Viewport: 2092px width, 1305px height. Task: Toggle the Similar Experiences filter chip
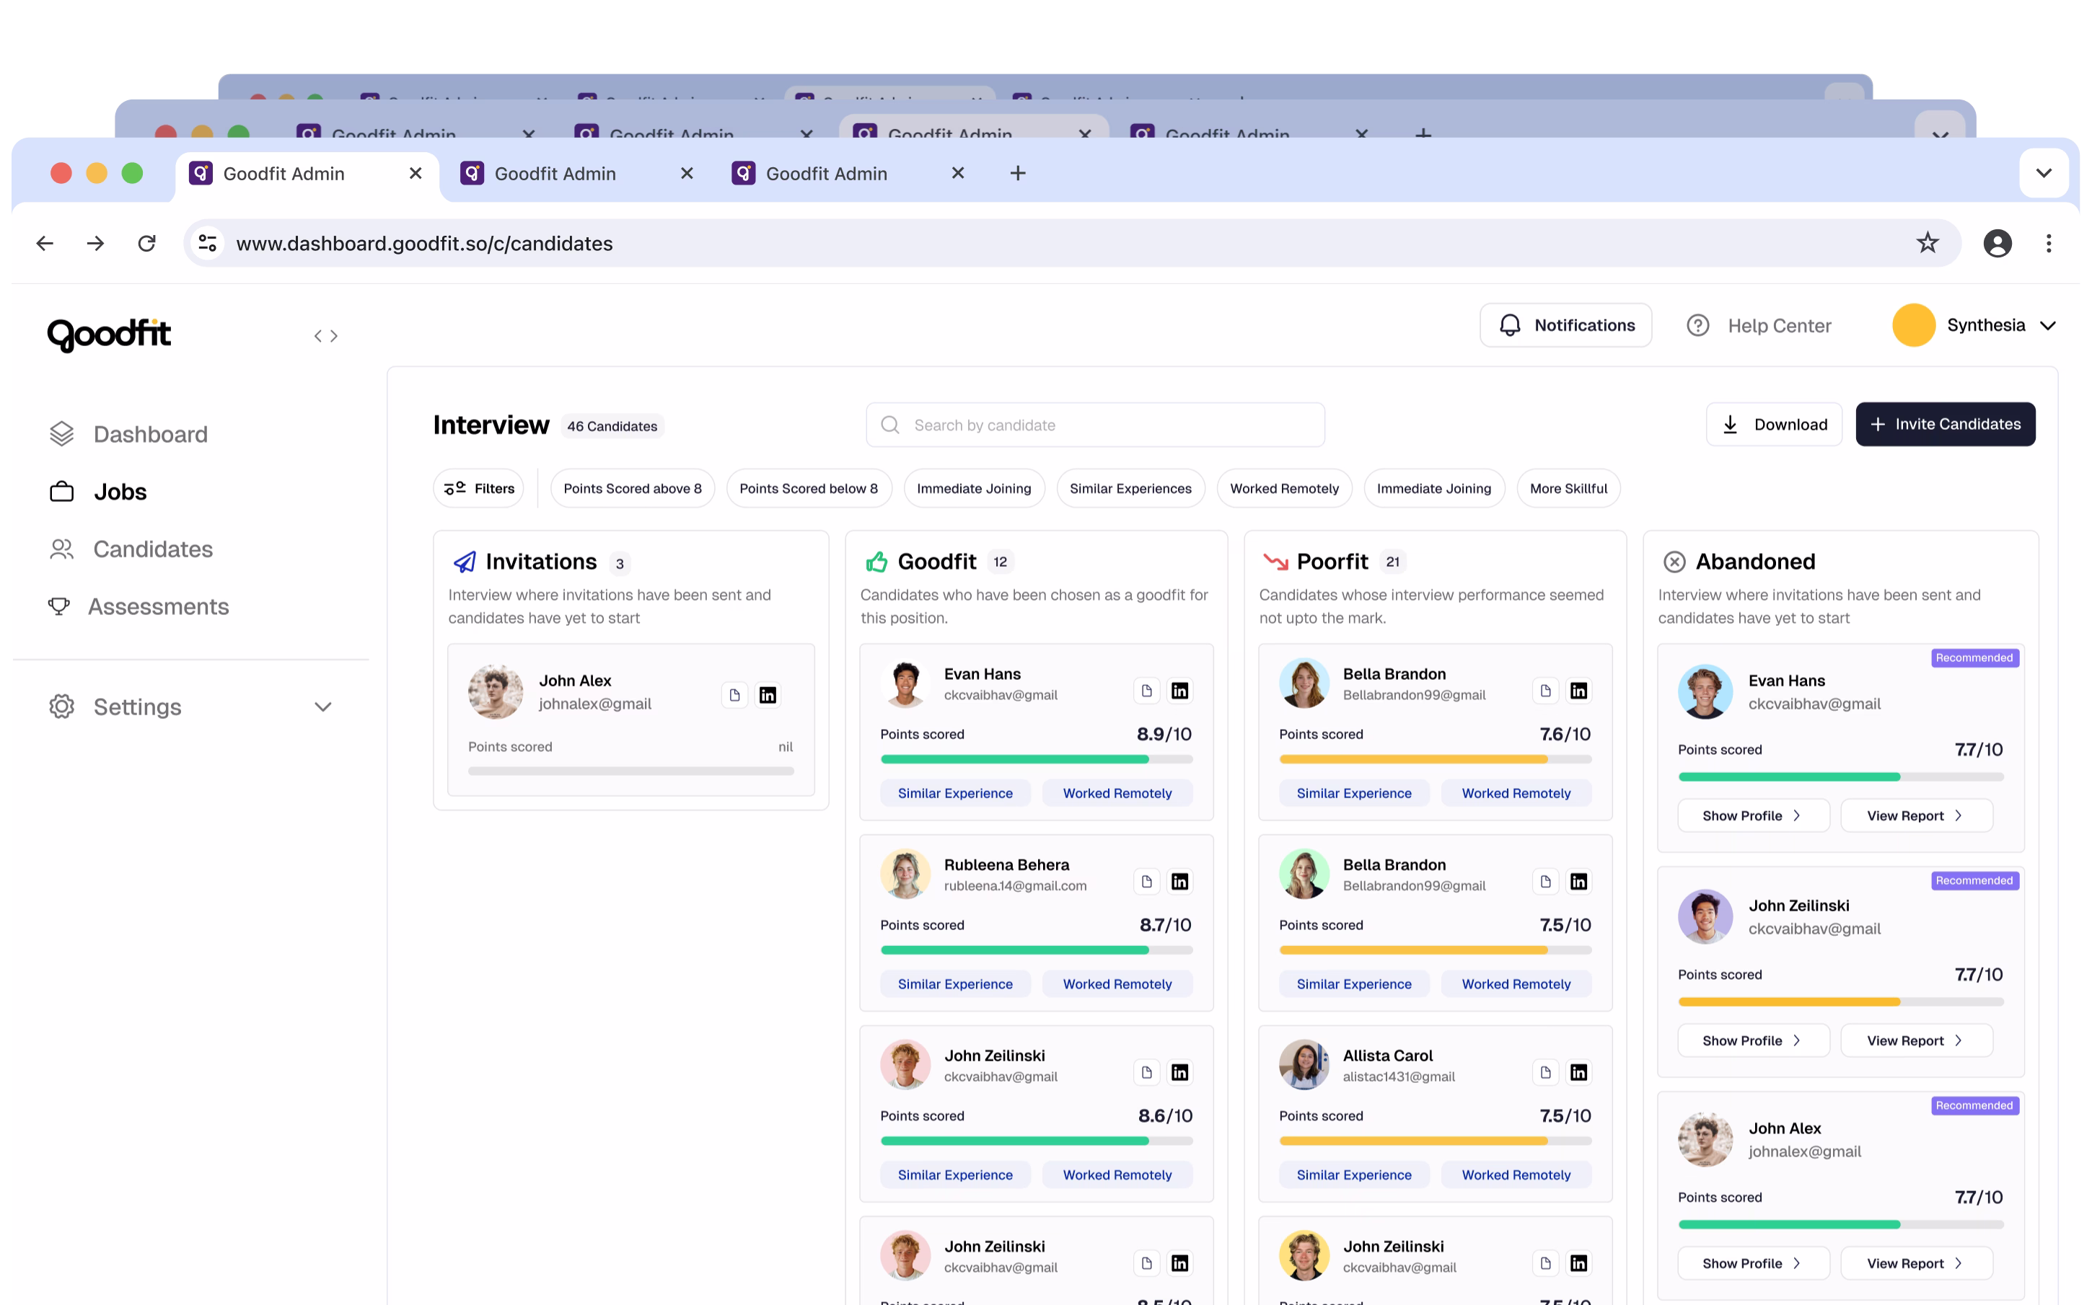pyautogui.click(x=1130, y=489)
